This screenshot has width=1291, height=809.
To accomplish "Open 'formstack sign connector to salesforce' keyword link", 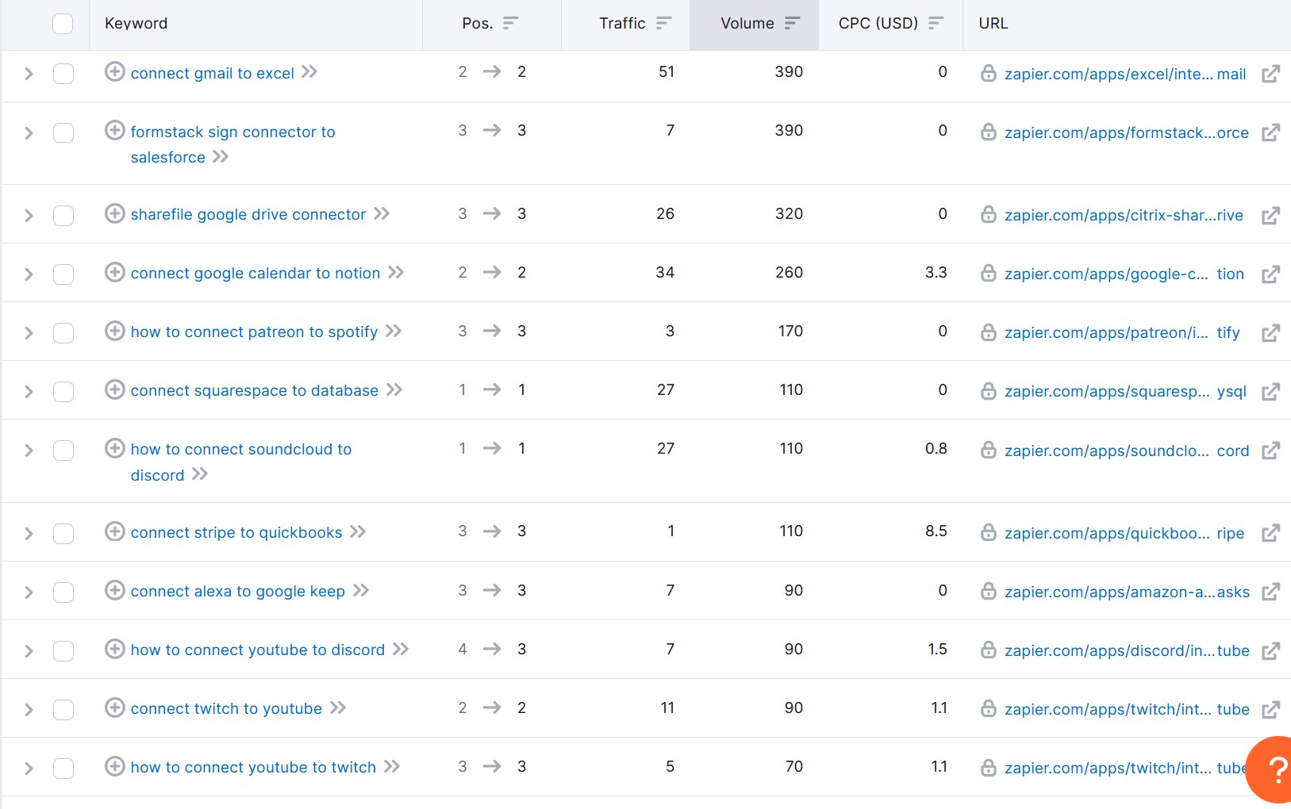I will point(232,144).
